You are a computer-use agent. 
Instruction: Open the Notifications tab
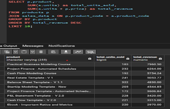(x=61, y=46)
